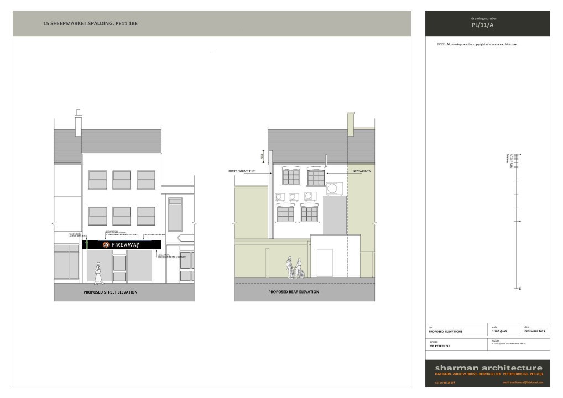Click the PROPOSED STREET ELEVATION caption
Viewport: 563px width, 398px height.
click(x=110, y=292)
